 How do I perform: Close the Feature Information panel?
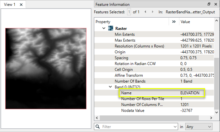click(215, 4)
